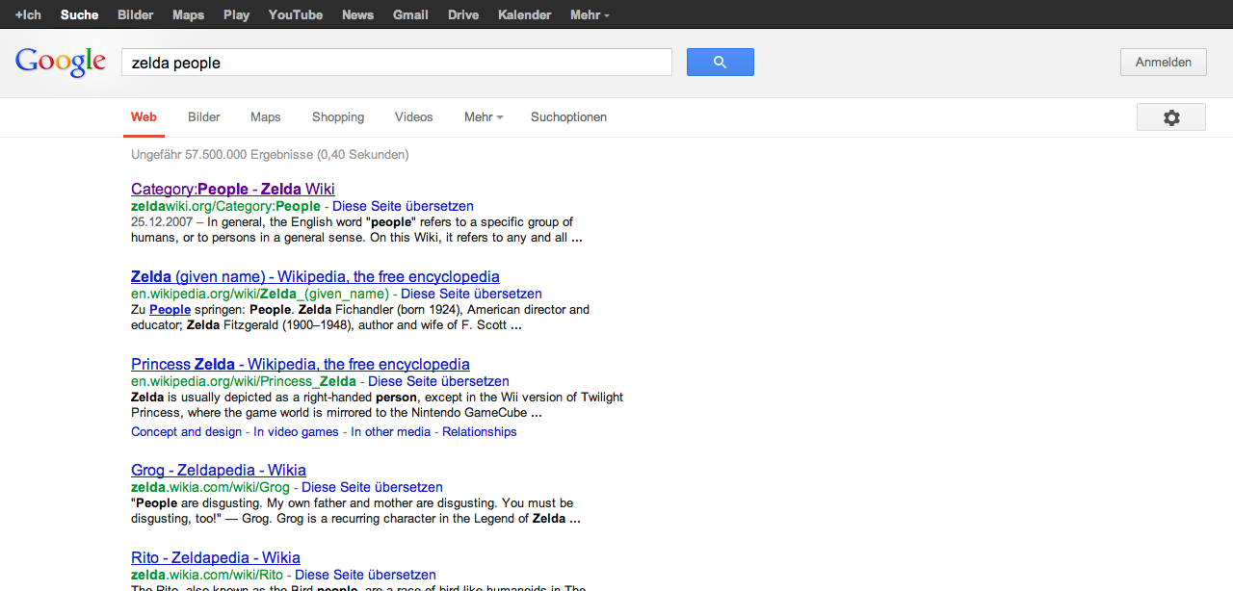Focus the search field containing zelda people

(396, 63)
